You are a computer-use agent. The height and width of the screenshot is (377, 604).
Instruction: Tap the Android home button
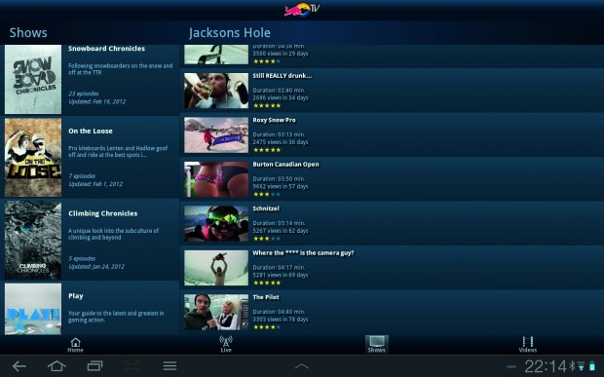point(57,366)
